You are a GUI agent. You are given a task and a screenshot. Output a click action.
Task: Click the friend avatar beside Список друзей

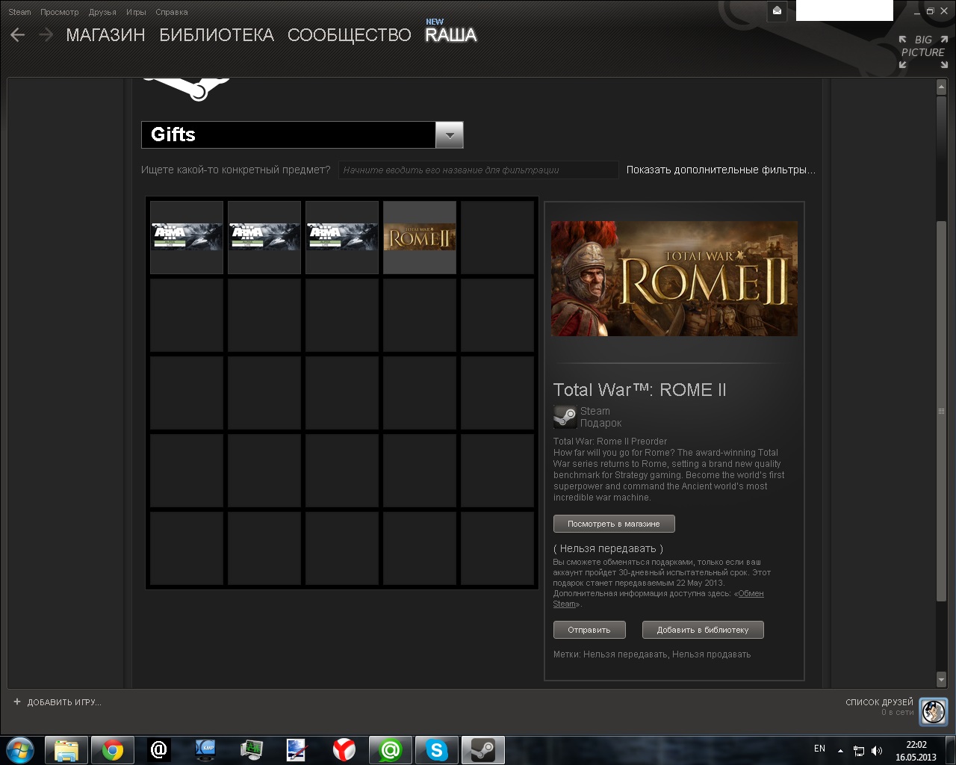tap(934, 711)
